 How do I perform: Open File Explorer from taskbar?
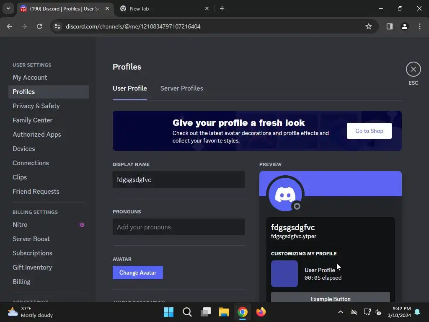click(x=224, y=312)
